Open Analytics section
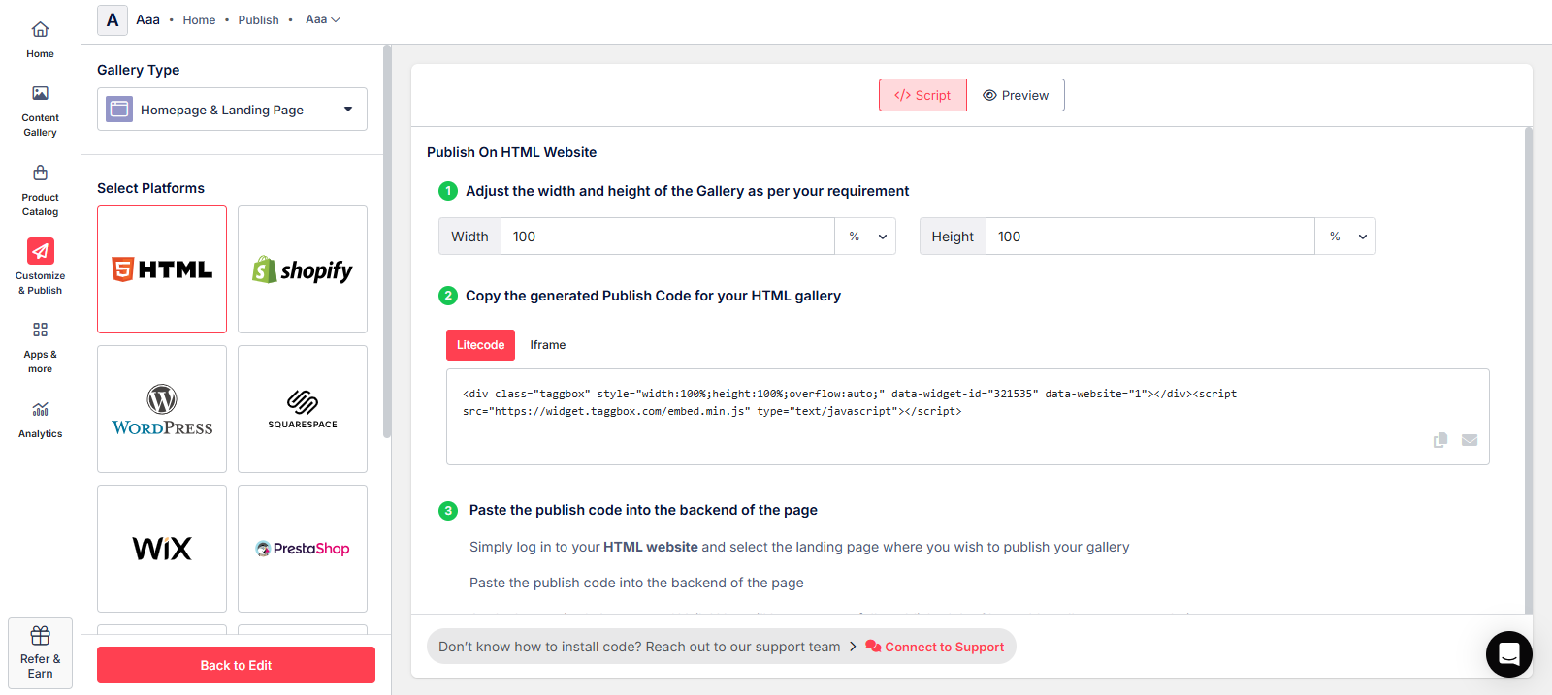This screenshot has width=1552, height=695. [x=40, y=420]
